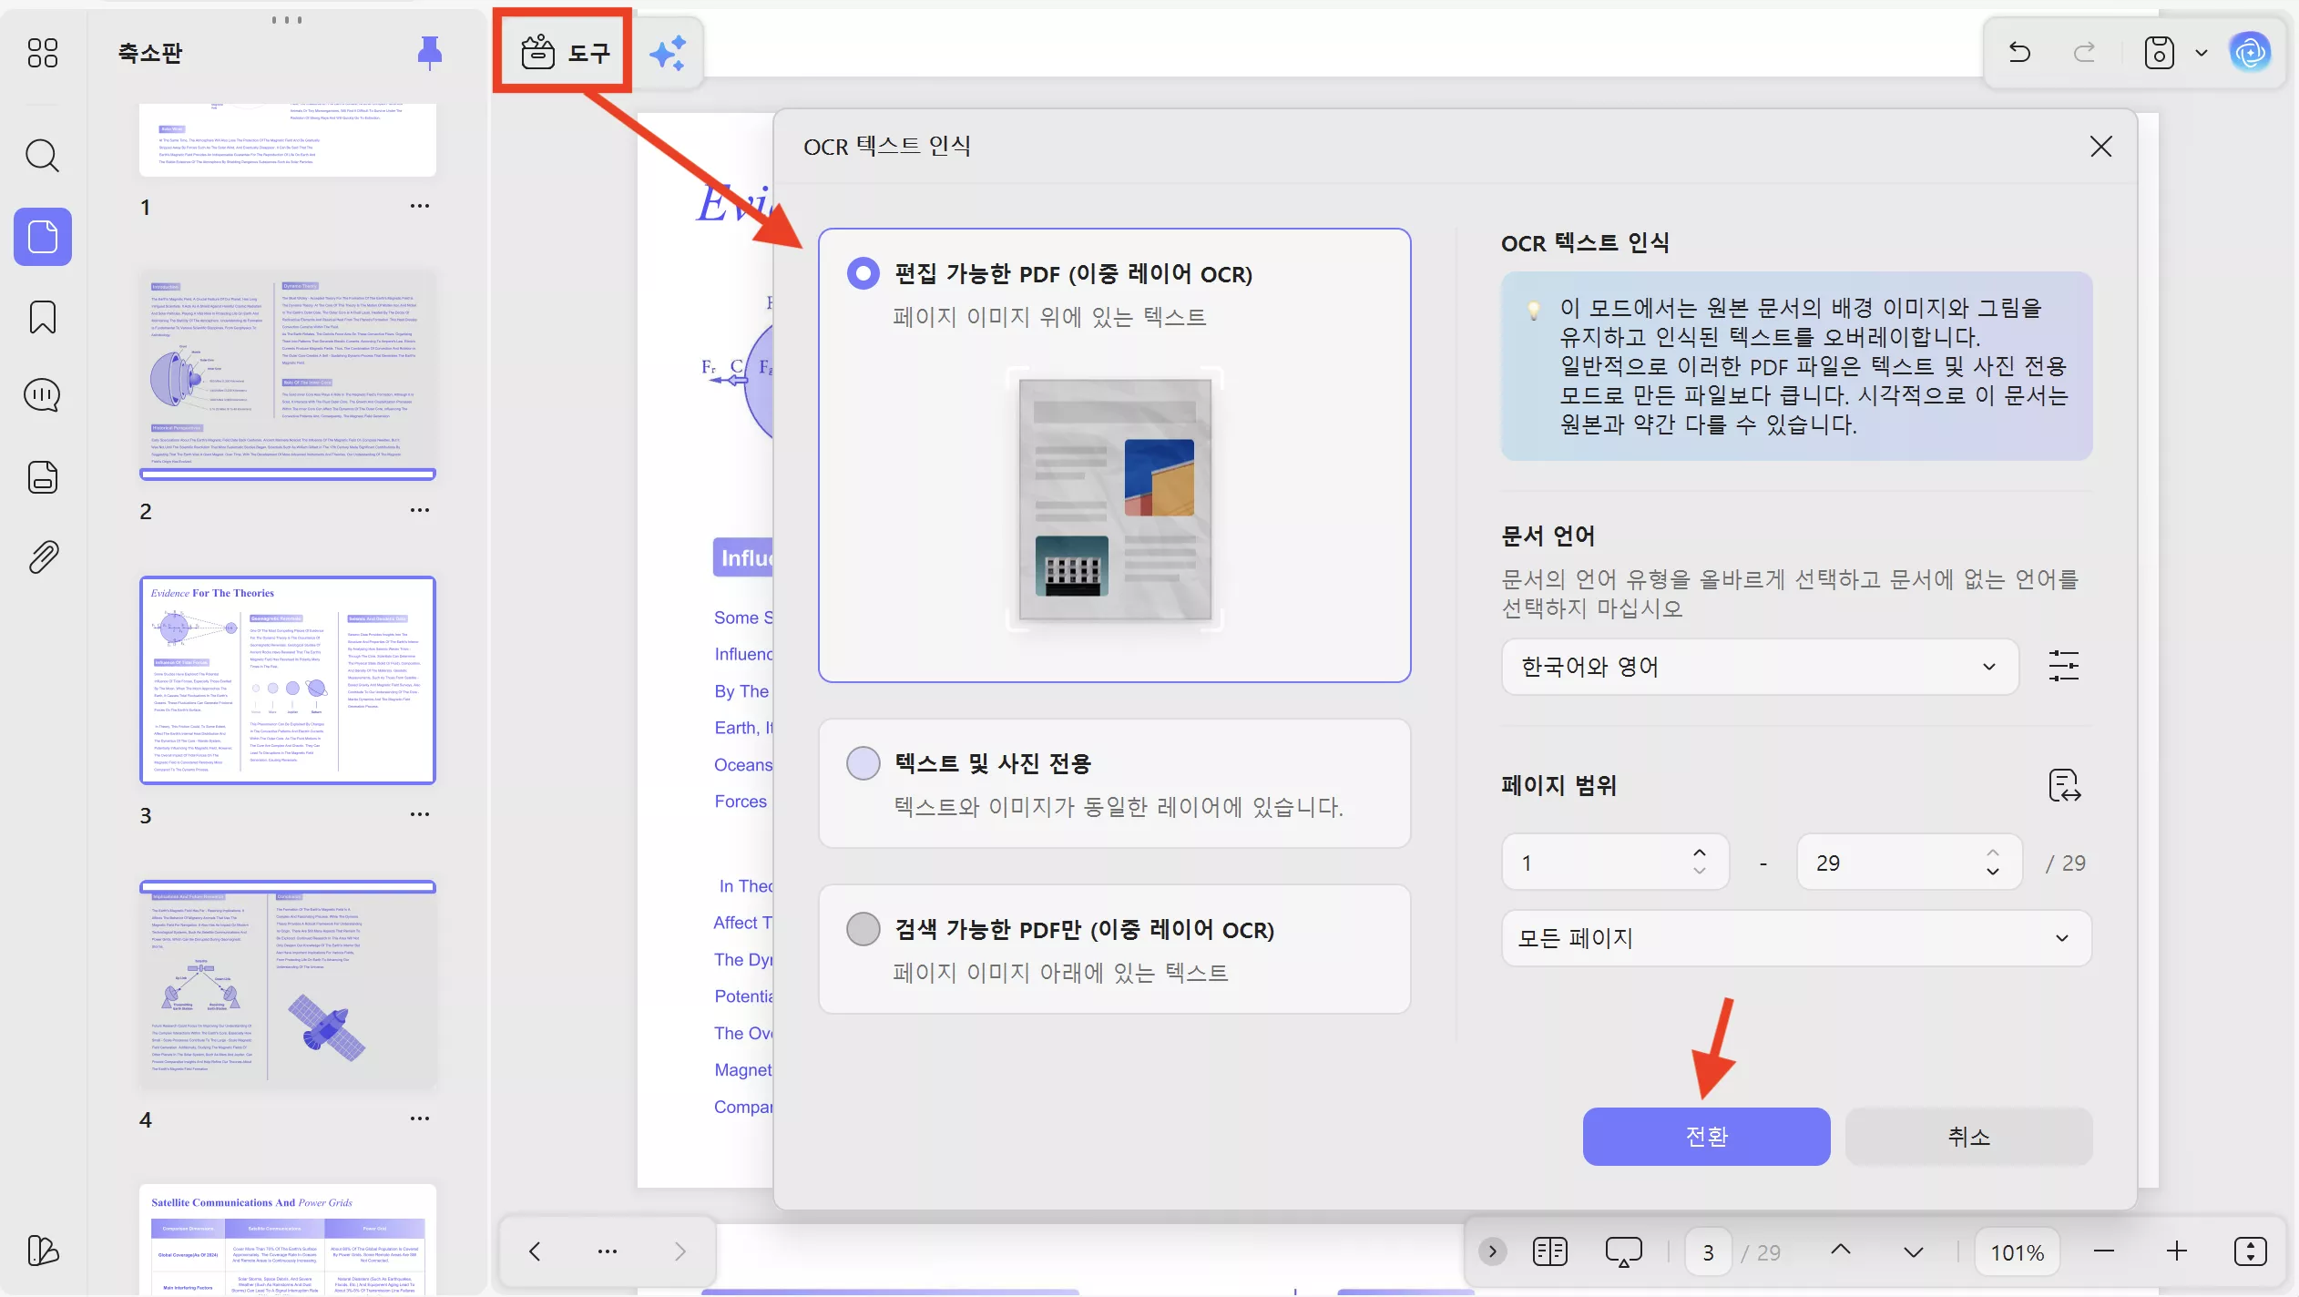Open options menu on page 3 thumbnail
The image size is (2299, 1297).
[420, 813]
